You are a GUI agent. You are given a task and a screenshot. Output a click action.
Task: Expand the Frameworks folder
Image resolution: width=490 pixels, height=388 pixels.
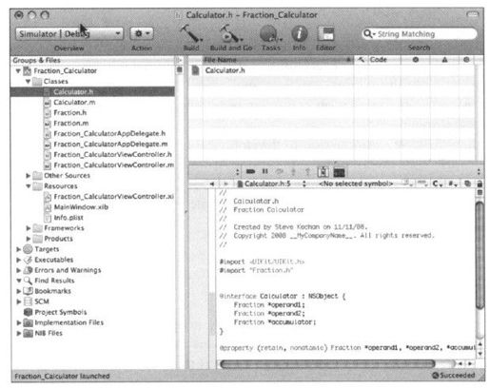coord(28,228)
